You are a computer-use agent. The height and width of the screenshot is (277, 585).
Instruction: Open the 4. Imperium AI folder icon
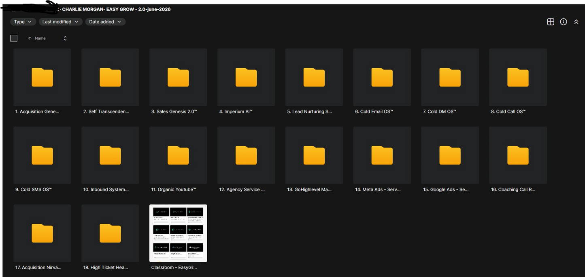coord(246,77)
